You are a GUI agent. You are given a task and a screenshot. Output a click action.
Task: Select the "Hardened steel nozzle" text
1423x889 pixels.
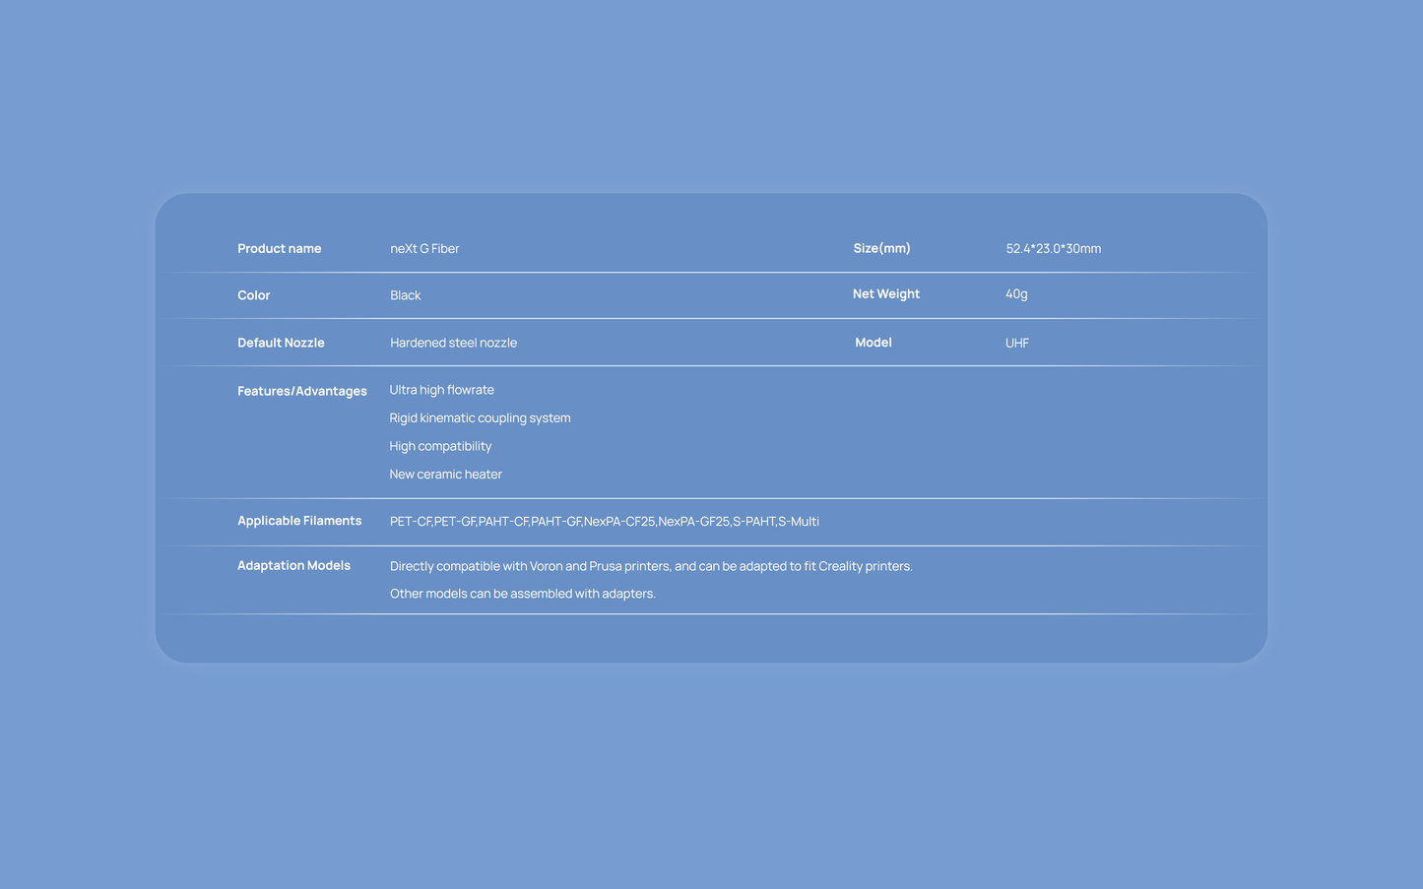(453, 343)
